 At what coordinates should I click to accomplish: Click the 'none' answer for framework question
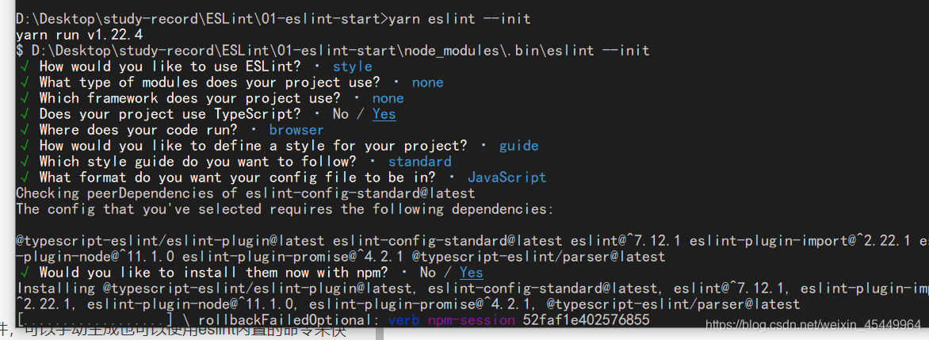point(388,98)
